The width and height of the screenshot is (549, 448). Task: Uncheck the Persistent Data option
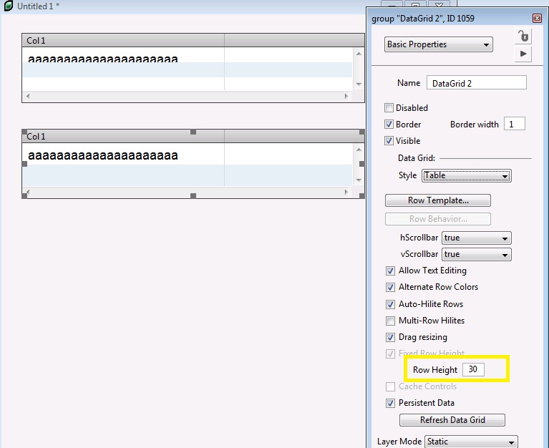coord(390,403)
